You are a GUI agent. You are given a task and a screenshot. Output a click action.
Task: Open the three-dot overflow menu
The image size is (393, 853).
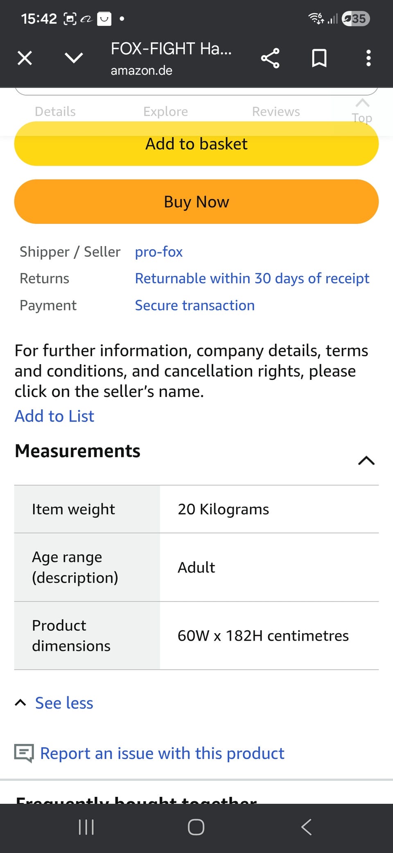point(368,58)
